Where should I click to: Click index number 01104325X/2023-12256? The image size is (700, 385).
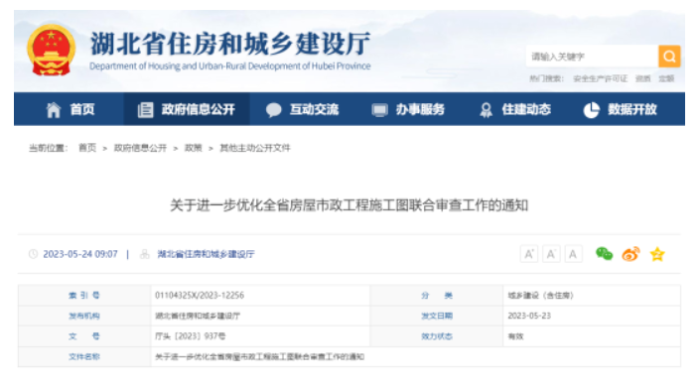pyautogui.click(x=200, y=296)
